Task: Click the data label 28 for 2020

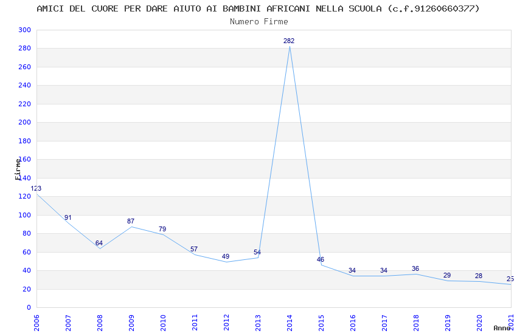Action: coord(479,276)
